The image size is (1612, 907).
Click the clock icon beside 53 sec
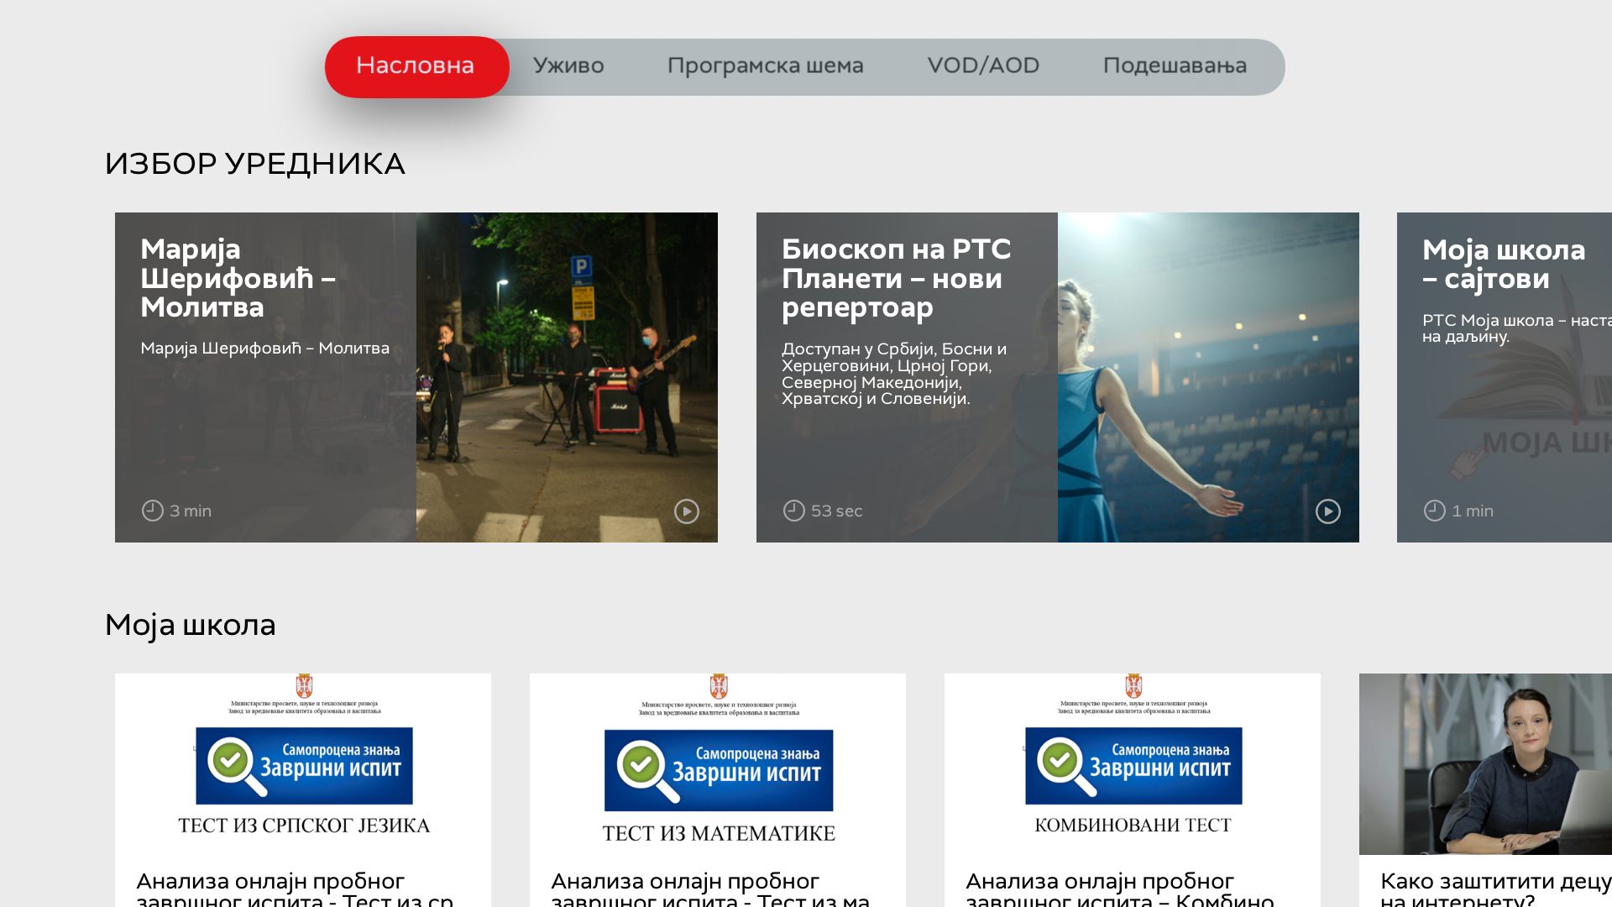(793, 511)
